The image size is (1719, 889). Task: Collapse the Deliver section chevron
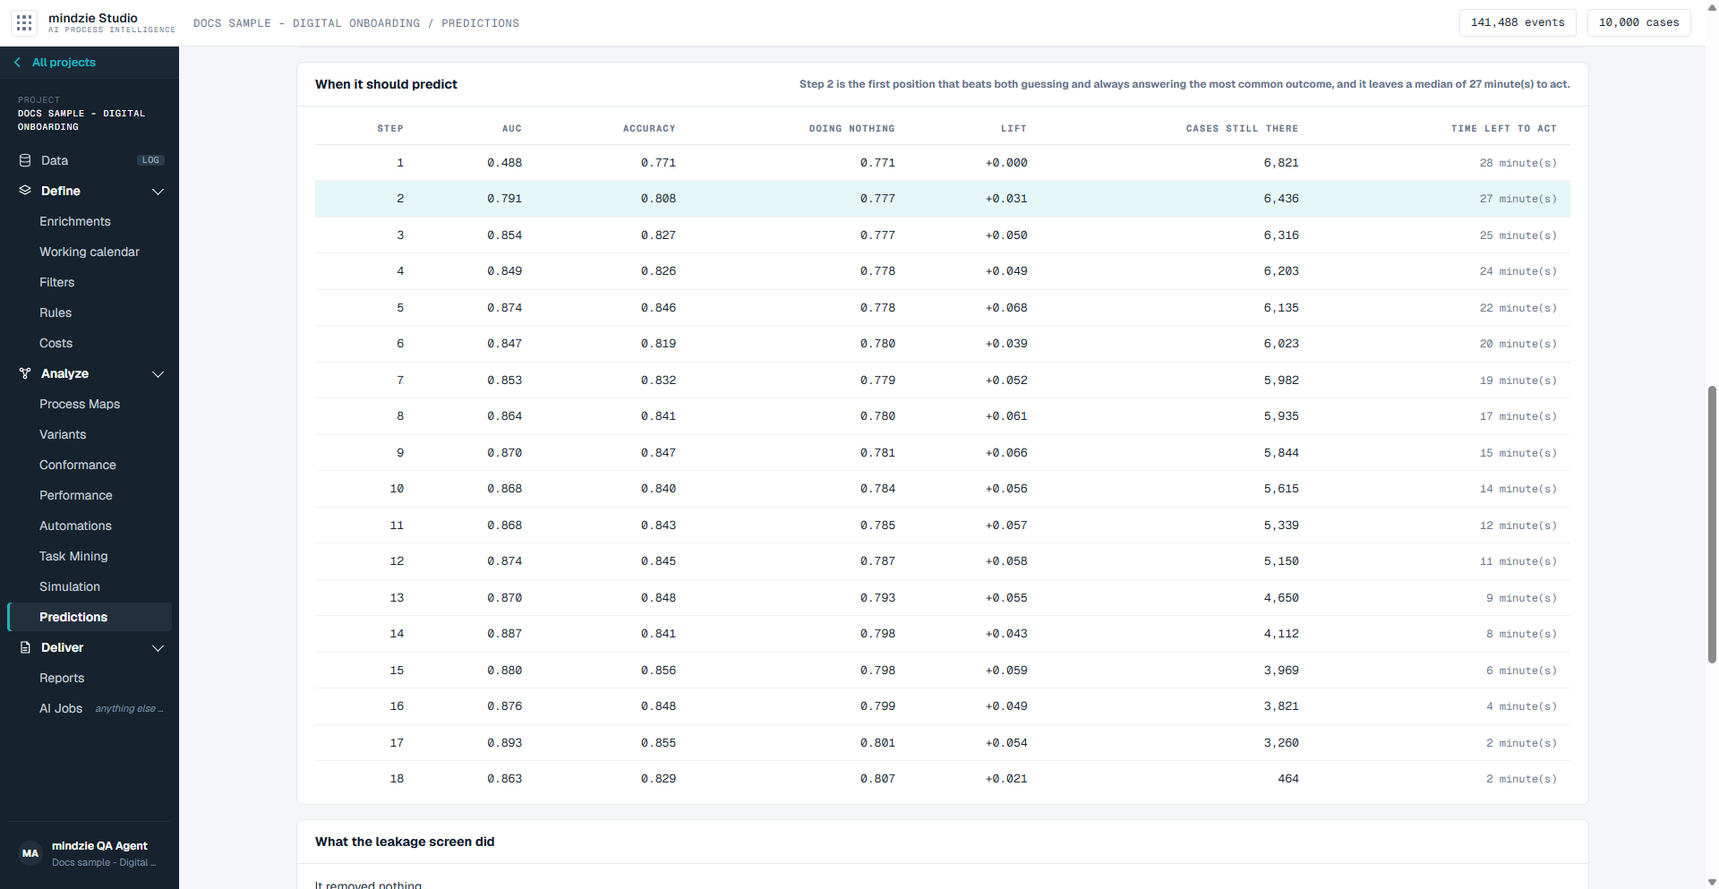click(158, 648)
